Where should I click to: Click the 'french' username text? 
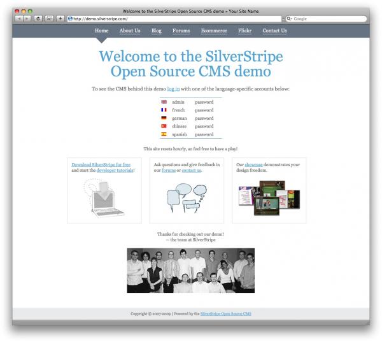click(x=178, y=110)
